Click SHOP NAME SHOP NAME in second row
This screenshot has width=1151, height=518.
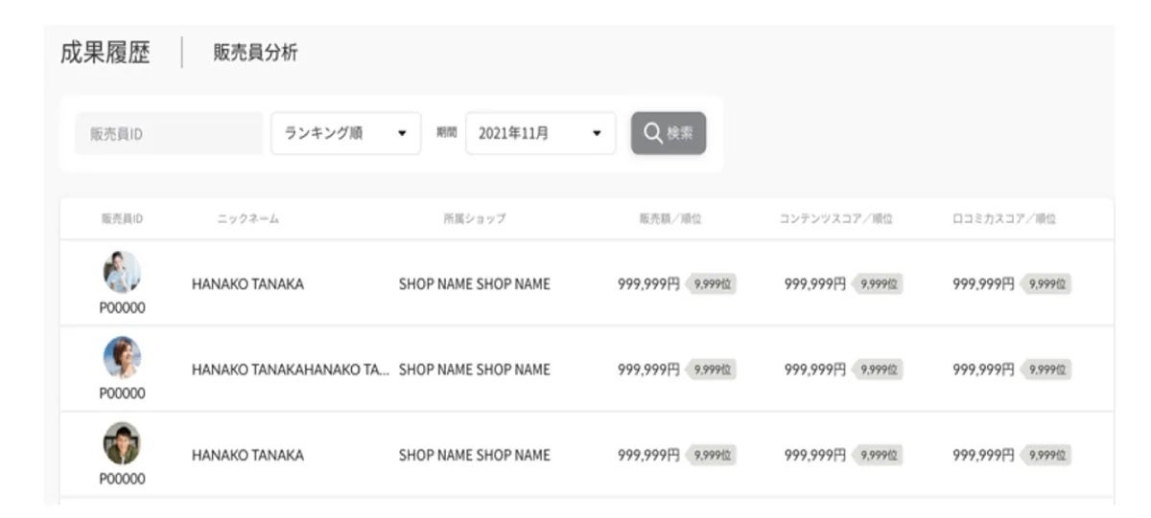click(x=475, y=370)
